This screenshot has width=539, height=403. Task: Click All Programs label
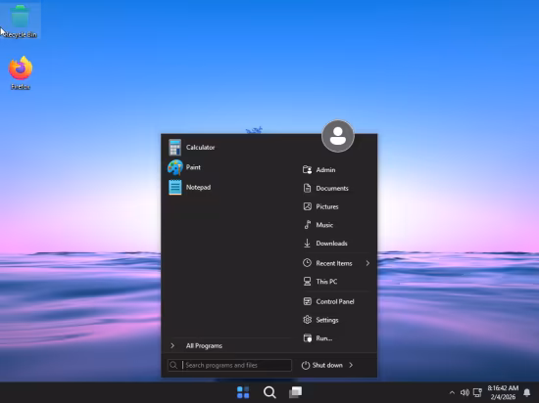(x=204, y=345)
